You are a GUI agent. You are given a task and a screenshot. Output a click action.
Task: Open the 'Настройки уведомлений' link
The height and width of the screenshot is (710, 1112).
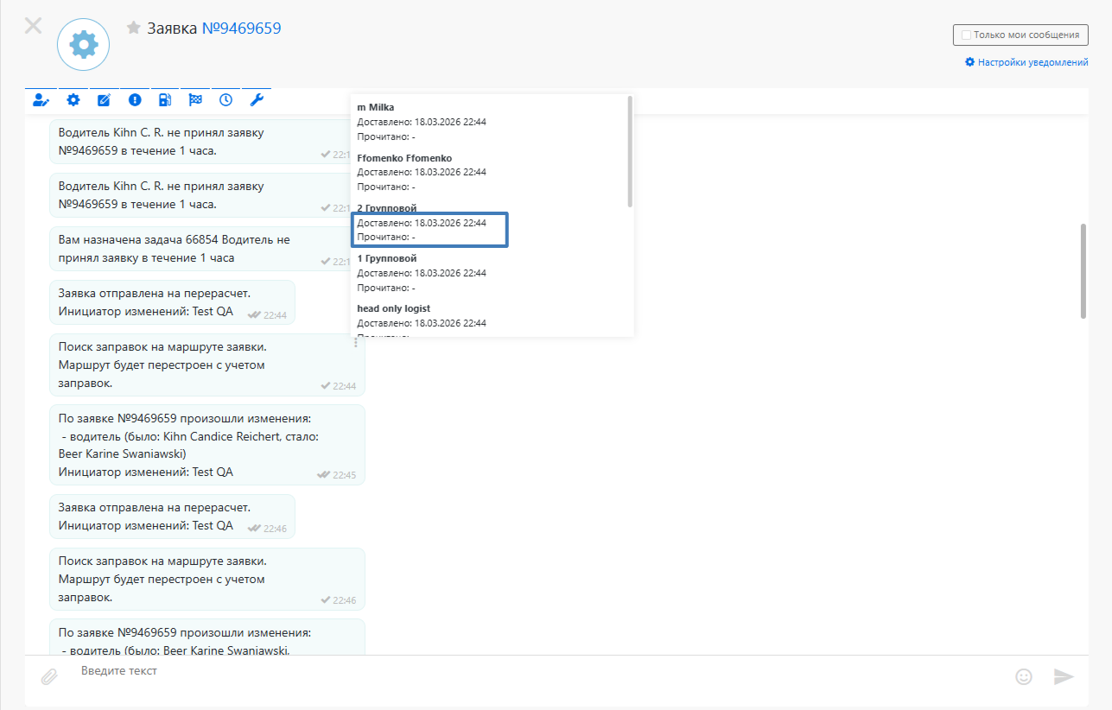pyautogui.click(x=1026, y=62)
